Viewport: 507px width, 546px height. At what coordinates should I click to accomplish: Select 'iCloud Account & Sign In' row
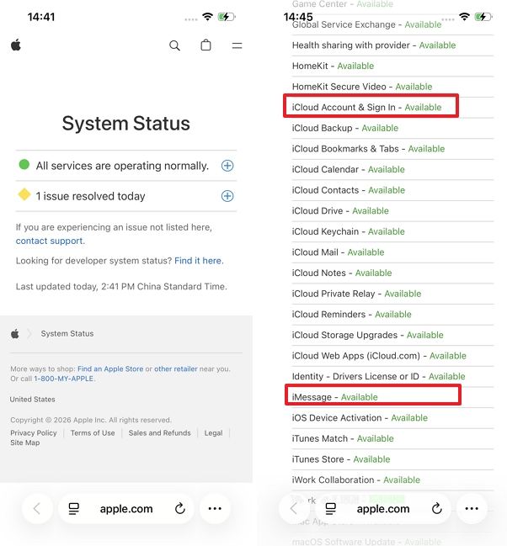(393, 107)
